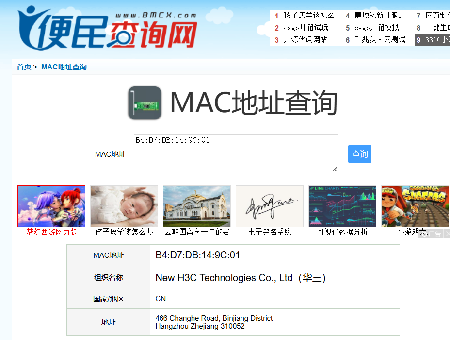Open the 孩子厌学该怎么 hot link
450x340 pixels.
309,15
